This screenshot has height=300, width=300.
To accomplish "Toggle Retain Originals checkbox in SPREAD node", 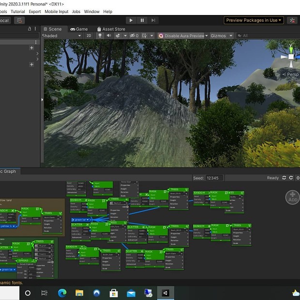I will 18,264.
